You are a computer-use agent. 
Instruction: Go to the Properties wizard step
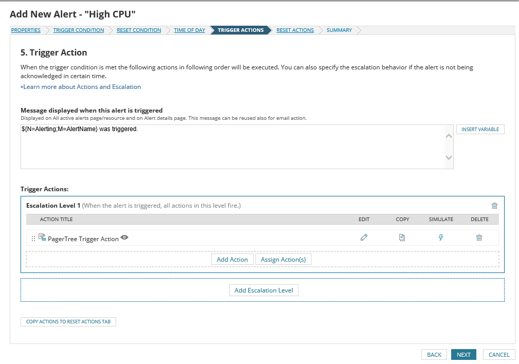(x=26, y=30)
